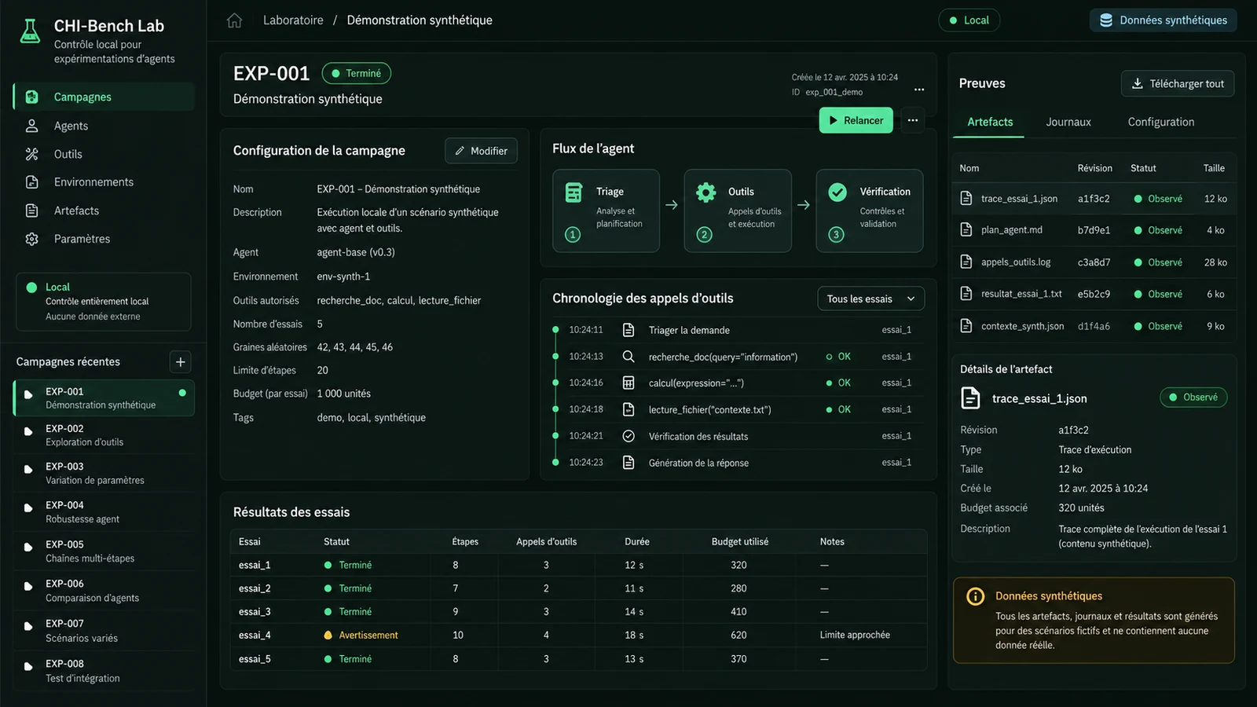Click the resultat_essai_1.txt file icon
Viewport: 1257px width, 707px height.
click(x=966, y=294)
